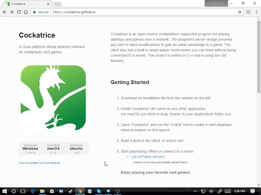Open the Mail app taskbar icon

(61, 191)
